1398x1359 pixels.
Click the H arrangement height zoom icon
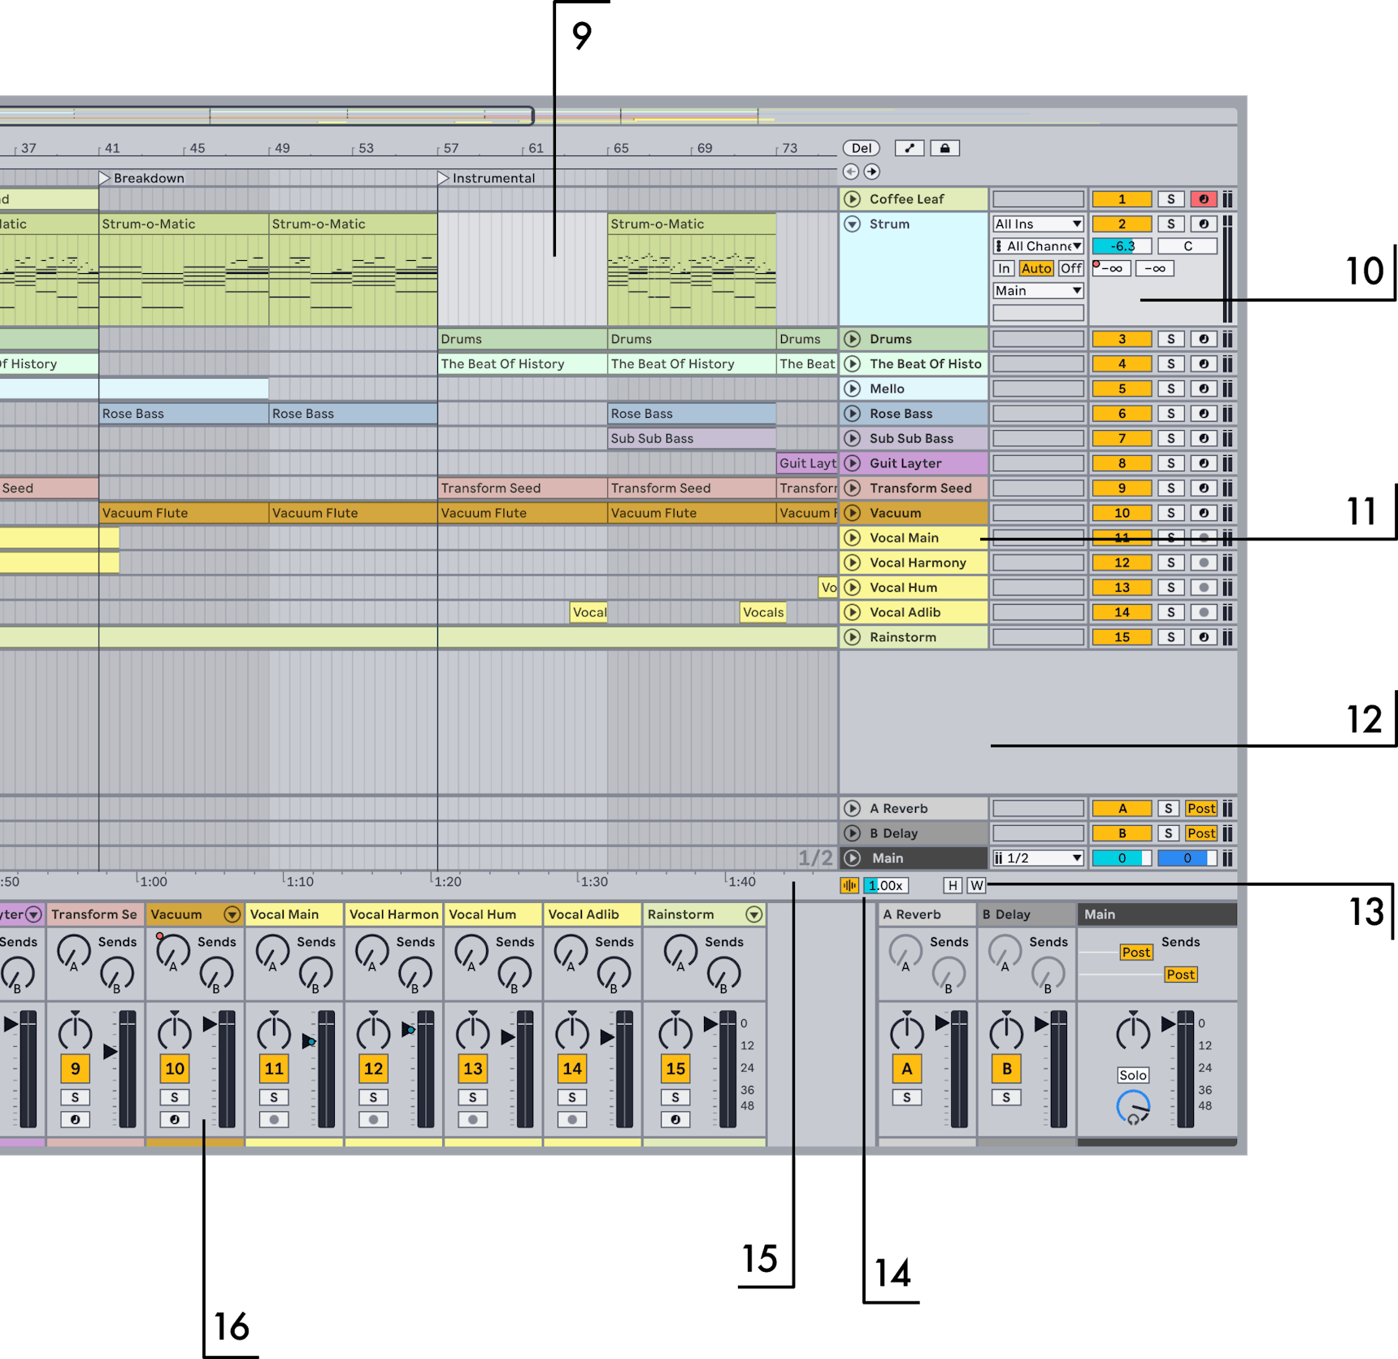coord(953,885)
